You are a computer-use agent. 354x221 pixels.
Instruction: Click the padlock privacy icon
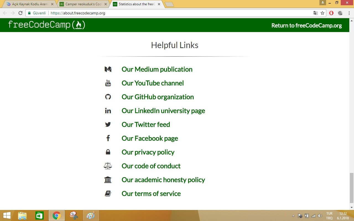coord(108,152)
